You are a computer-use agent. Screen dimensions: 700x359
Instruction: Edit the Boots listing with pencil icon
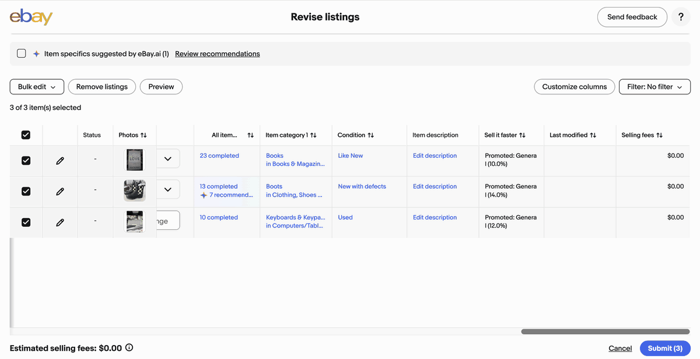tap(60, 191)
